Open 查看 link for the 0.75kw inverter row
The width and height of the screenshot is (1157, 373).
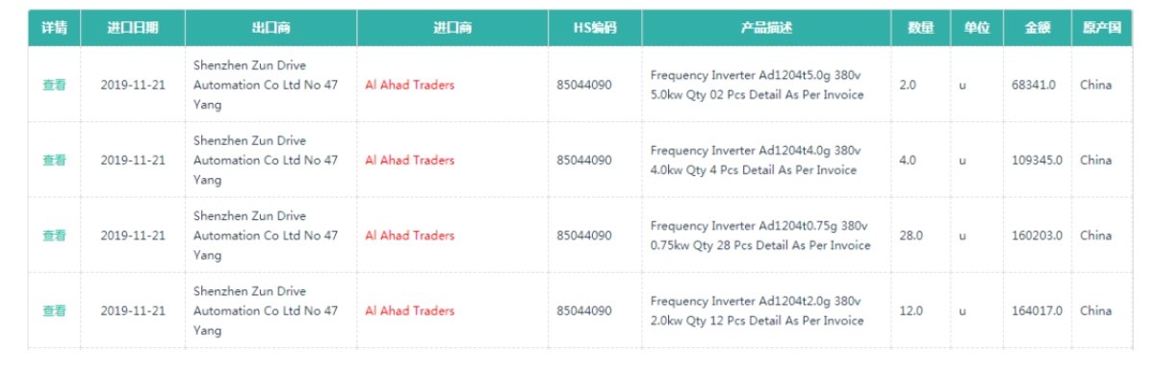54,236
